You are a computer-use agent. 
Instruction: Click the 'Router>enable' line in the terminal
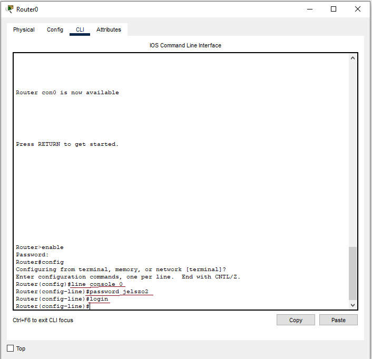tap(40, 247)
